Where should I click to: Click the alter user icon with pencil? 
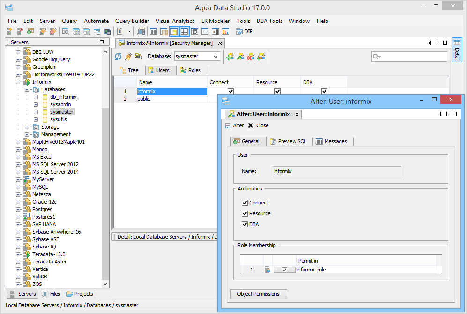(240, 57)
